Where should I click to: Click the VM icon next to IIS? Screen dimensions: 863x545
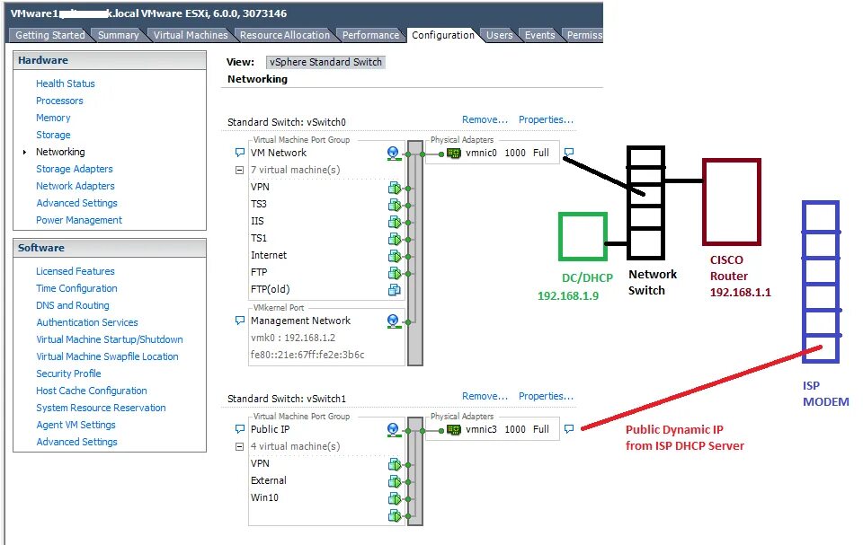pos(395,222)
